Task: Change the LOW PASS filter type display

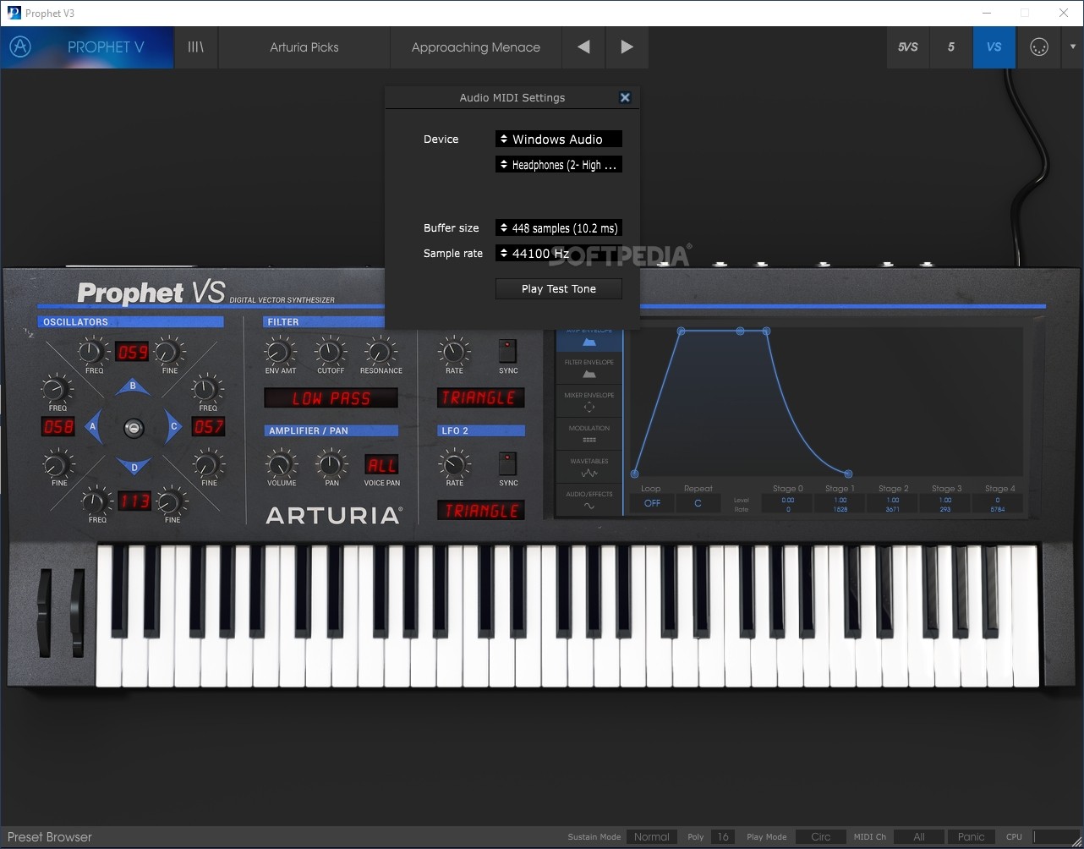Action: [x=331, y=398]
